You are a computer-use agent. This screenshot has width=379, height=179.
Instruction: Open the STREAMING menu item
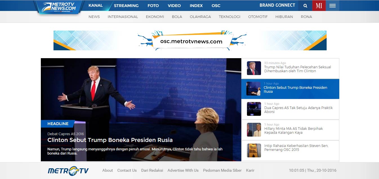point(126,6)
